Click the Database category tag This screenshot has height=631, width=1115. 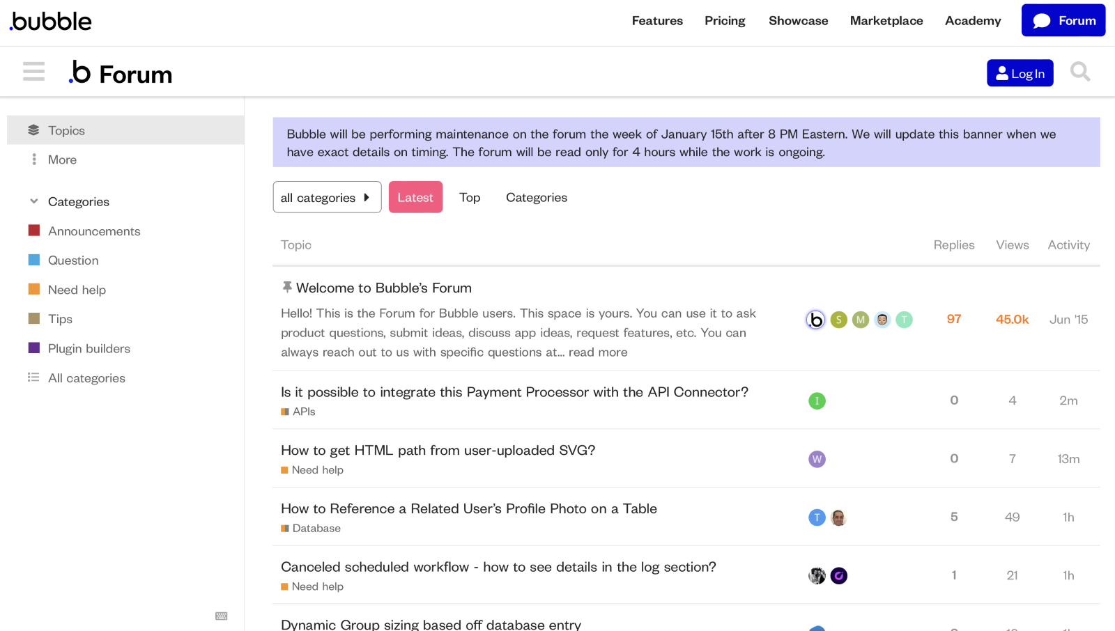tap(311, 529)
